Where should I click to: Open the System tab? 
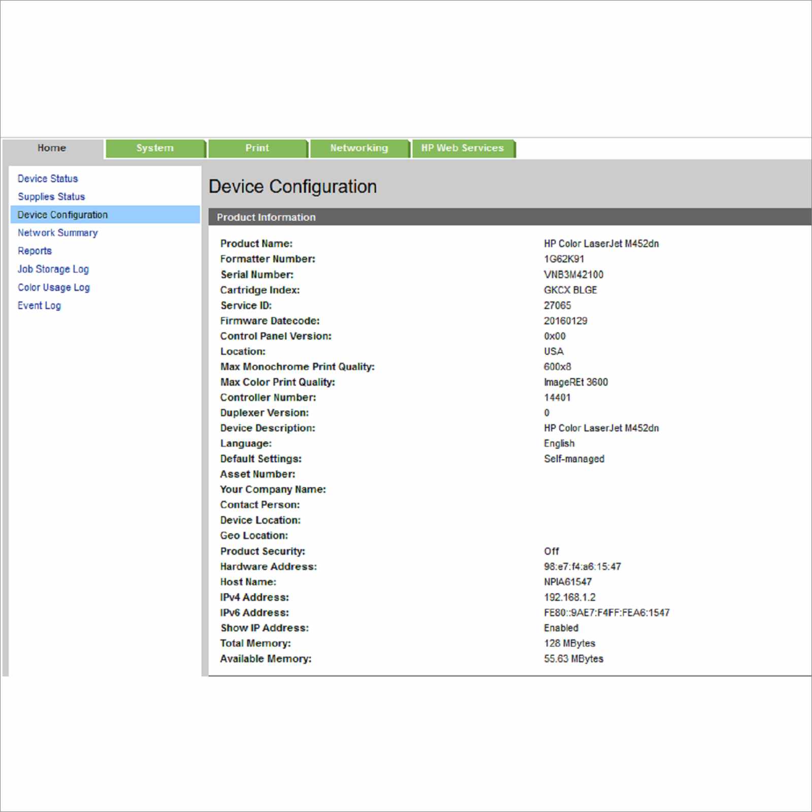point(155,148)
